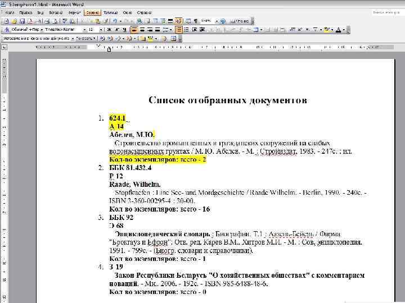This screenshot has height=303, width=405.
Task: Toggle numbered list formatting
Action: pos(179,30)
